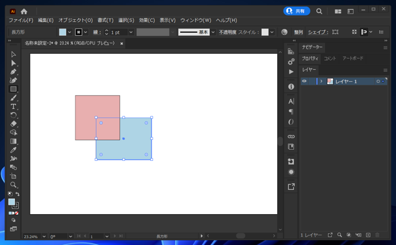Select the Eyedropper tool
This screenshot has height=245, width=396.
[x=14, y=150]
